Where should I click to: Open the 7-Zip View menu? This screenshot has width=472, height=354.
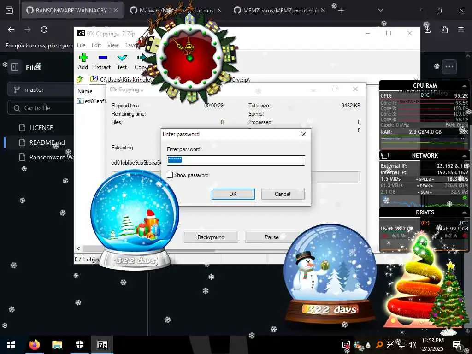tap(113, 45)
